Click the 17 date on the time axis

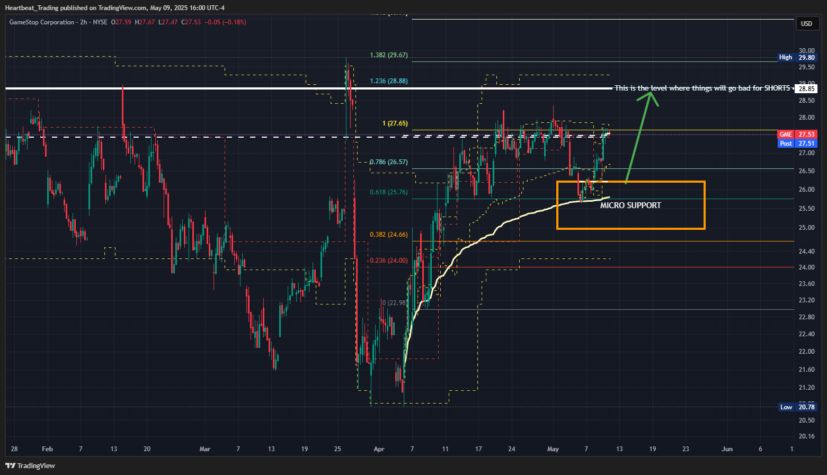click(478, 449)
